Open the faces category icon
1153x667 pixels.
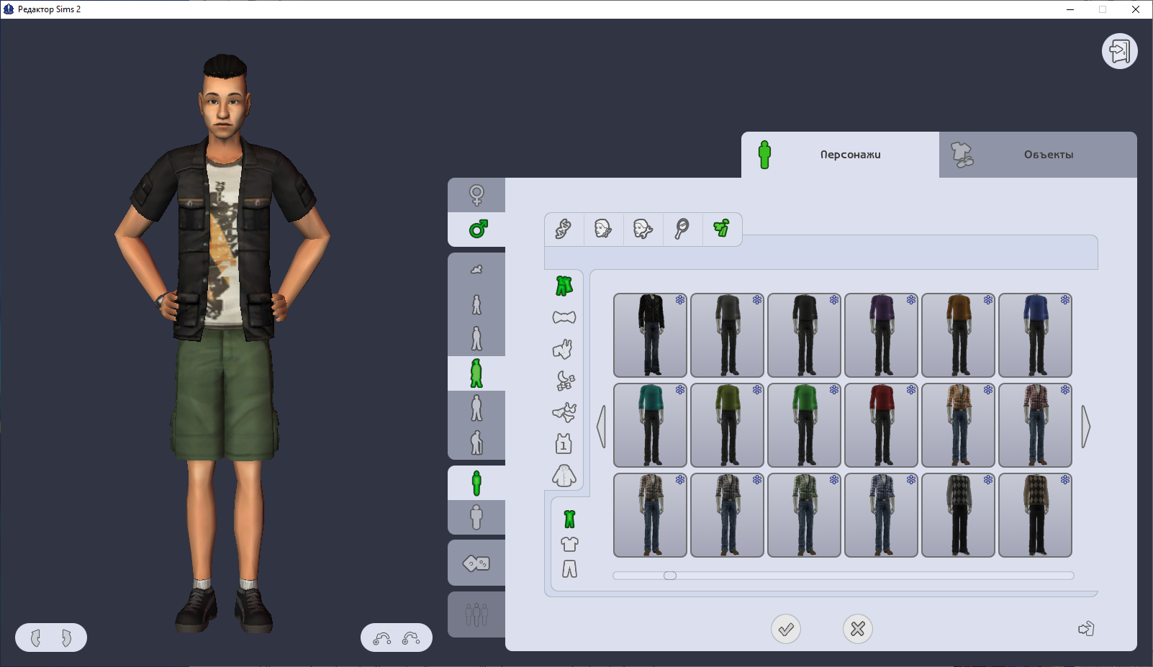[603, 230]
